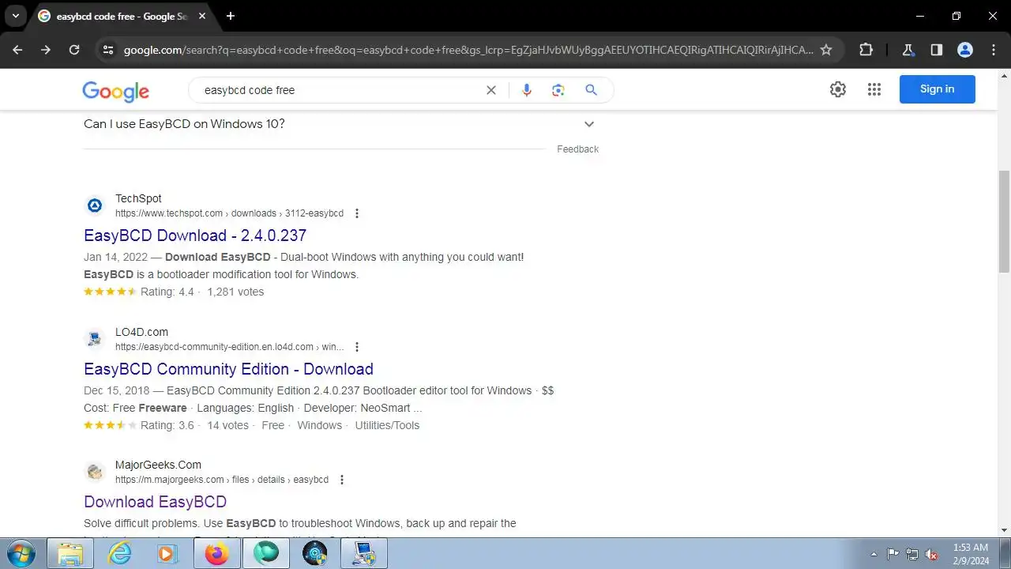Open the tab search dropdown arrow

pos(15,16)
